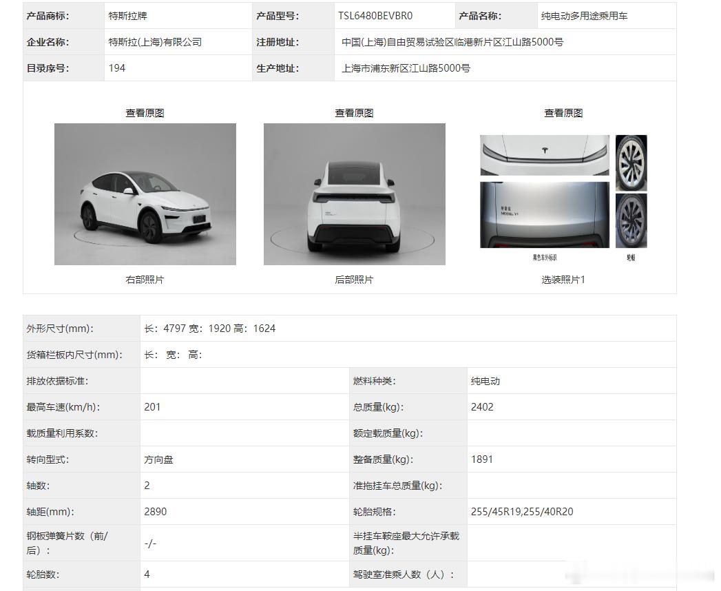Click the 特斯拉牌 trademark value

click(x=128, y=16)
